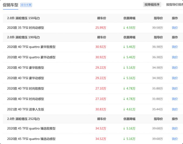This screenshot has width=183, height=144.
Task: Click 询价 for 2020款 40 TFSI 时尚致雅型
Action: [175, 88]
